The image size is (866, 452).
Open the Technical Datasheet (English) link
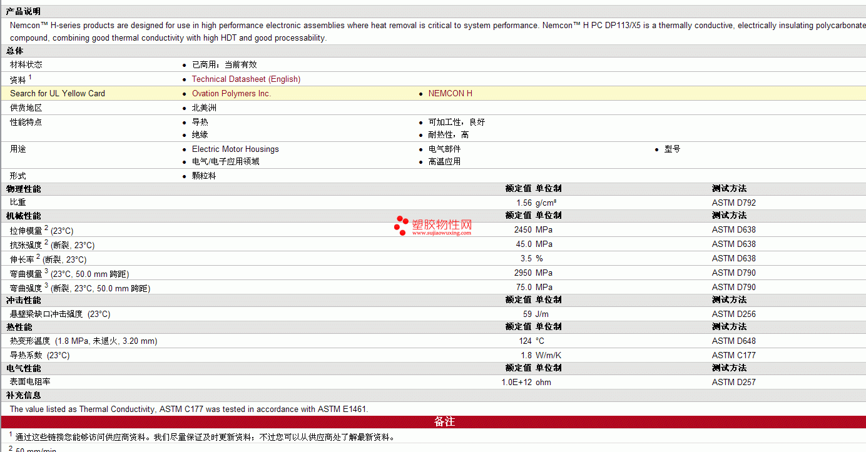pyautogui.click(x=246, y=79)
